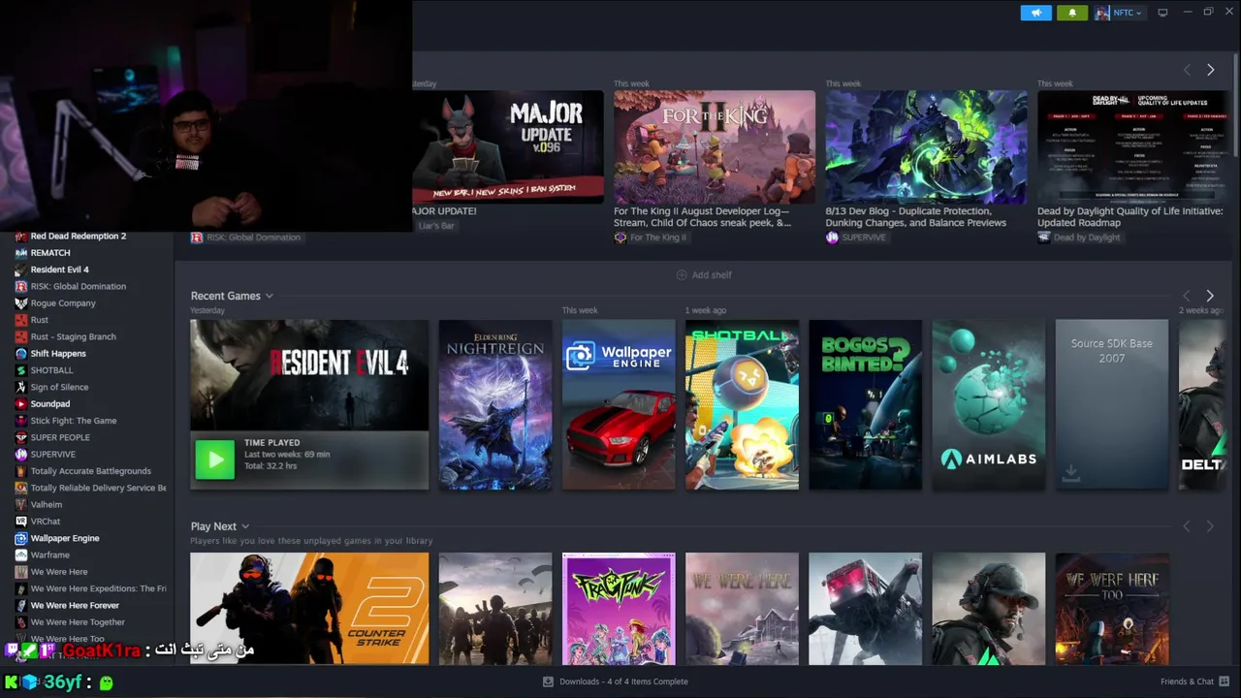The image size is (1241, 698).
Task: Open the Shotball game card
Action: 742,404
